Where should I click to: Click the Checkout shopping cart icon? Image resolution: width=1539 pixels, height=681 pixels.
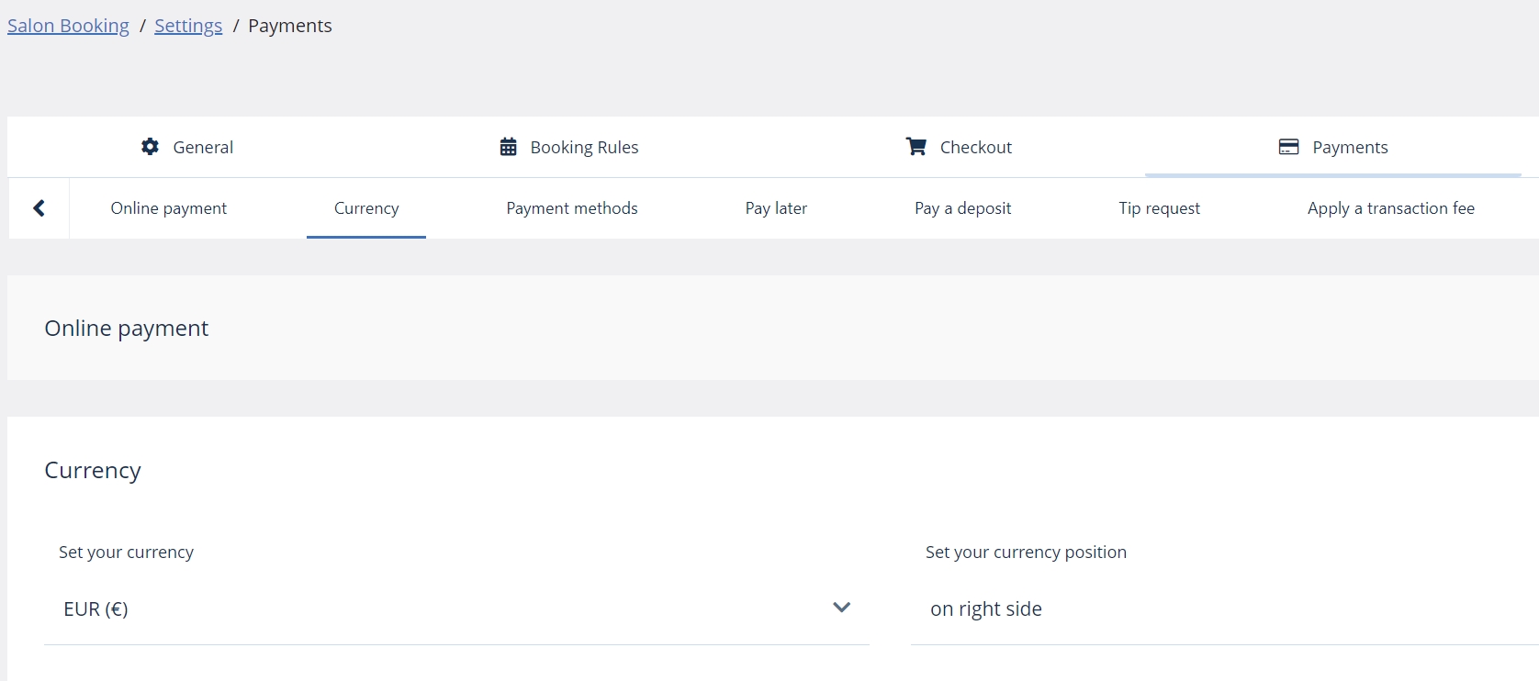916,147
